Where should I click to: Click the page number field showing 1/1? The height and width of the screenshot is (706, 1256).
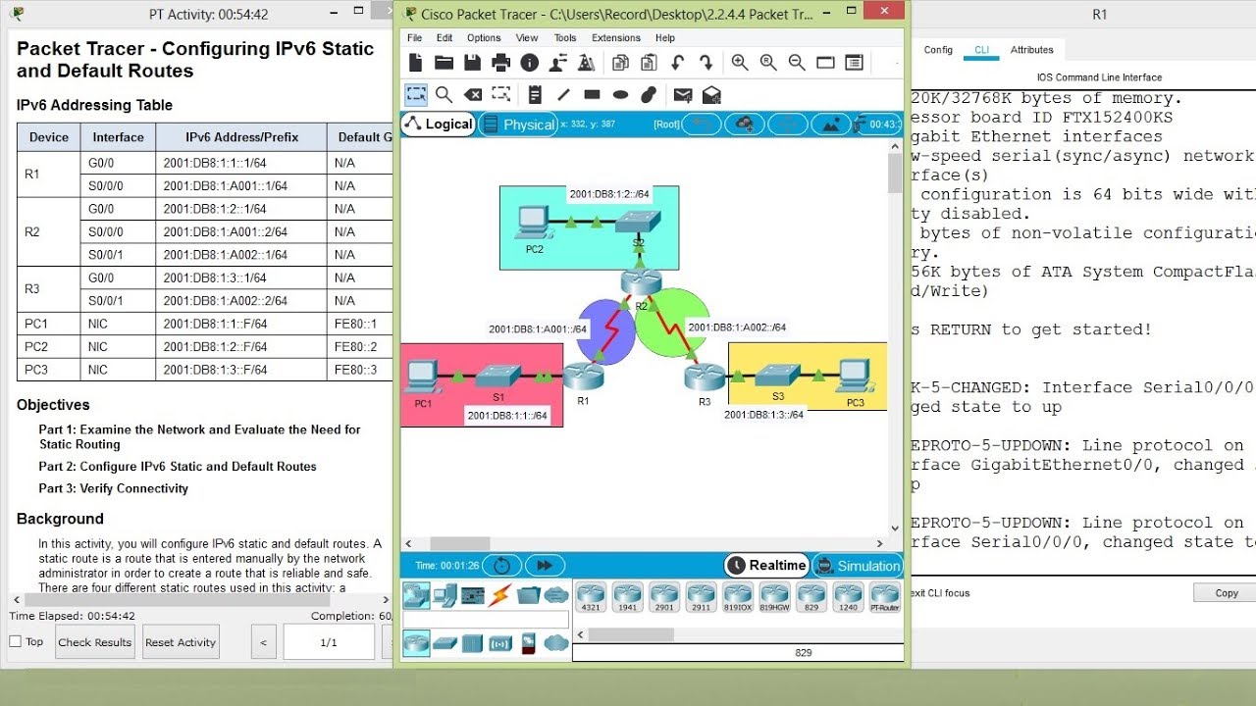click(x=329, y=642)
